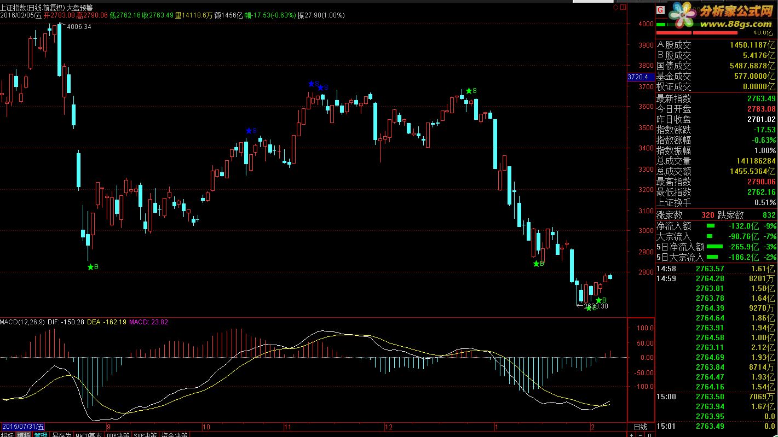Switch to the DDE决策 template tab
The height and width of the screenshot is (437, 778).
pos(118,435)
